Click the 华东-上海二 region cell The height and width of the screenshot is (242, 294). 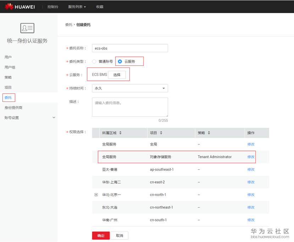[112, 182]
